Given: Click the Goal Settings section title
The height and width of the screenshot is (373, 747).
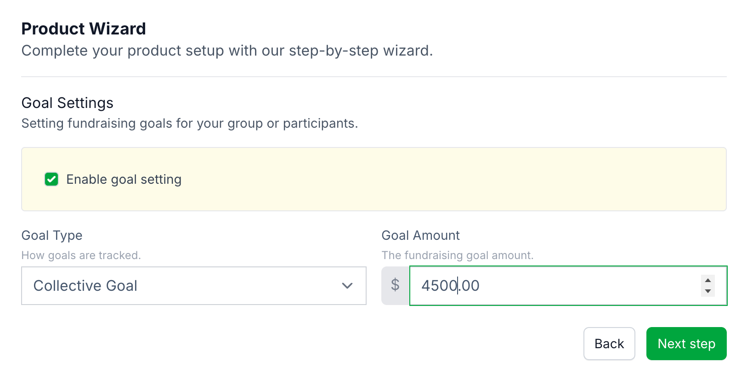Looking at the screenshot, I should (68, 103).
